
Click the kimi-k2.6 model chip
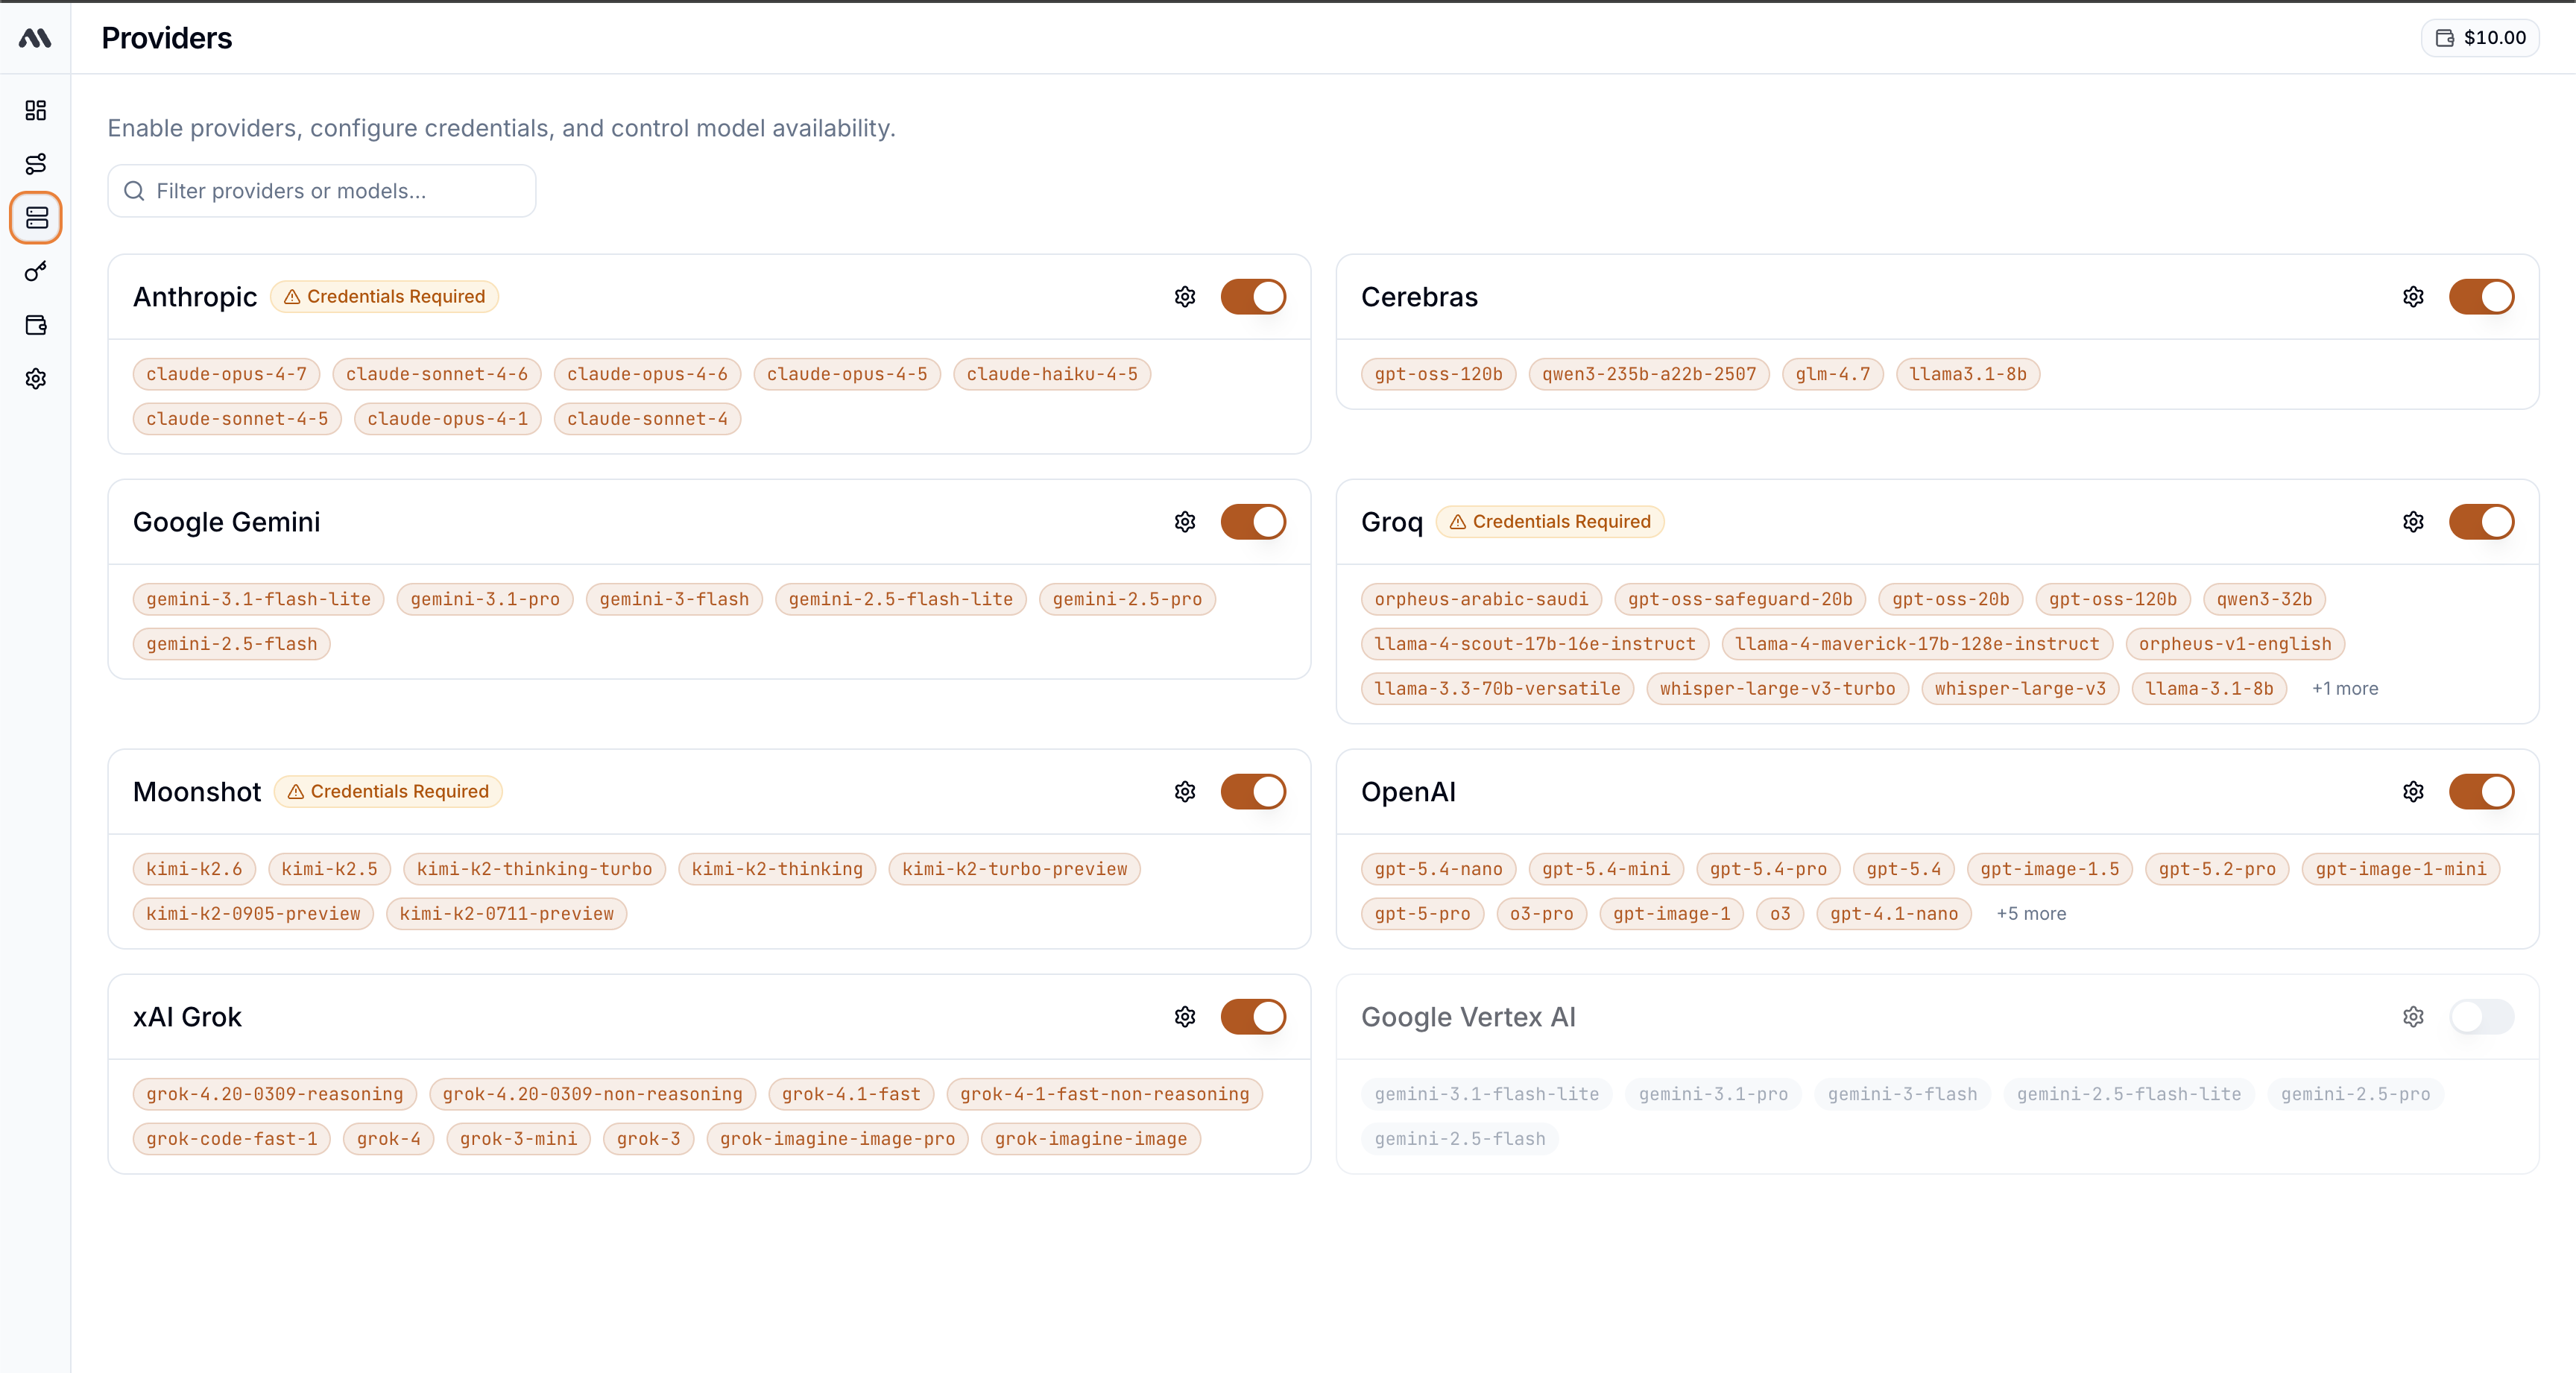[x=195, y=869]
